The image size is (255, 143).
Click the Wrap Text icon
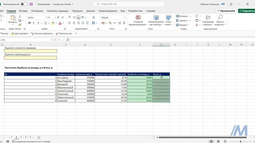[x=94, y=17]
